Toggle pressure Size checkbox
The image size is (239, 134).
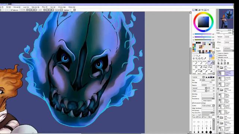pyautogui.click(x=202, y=117)
